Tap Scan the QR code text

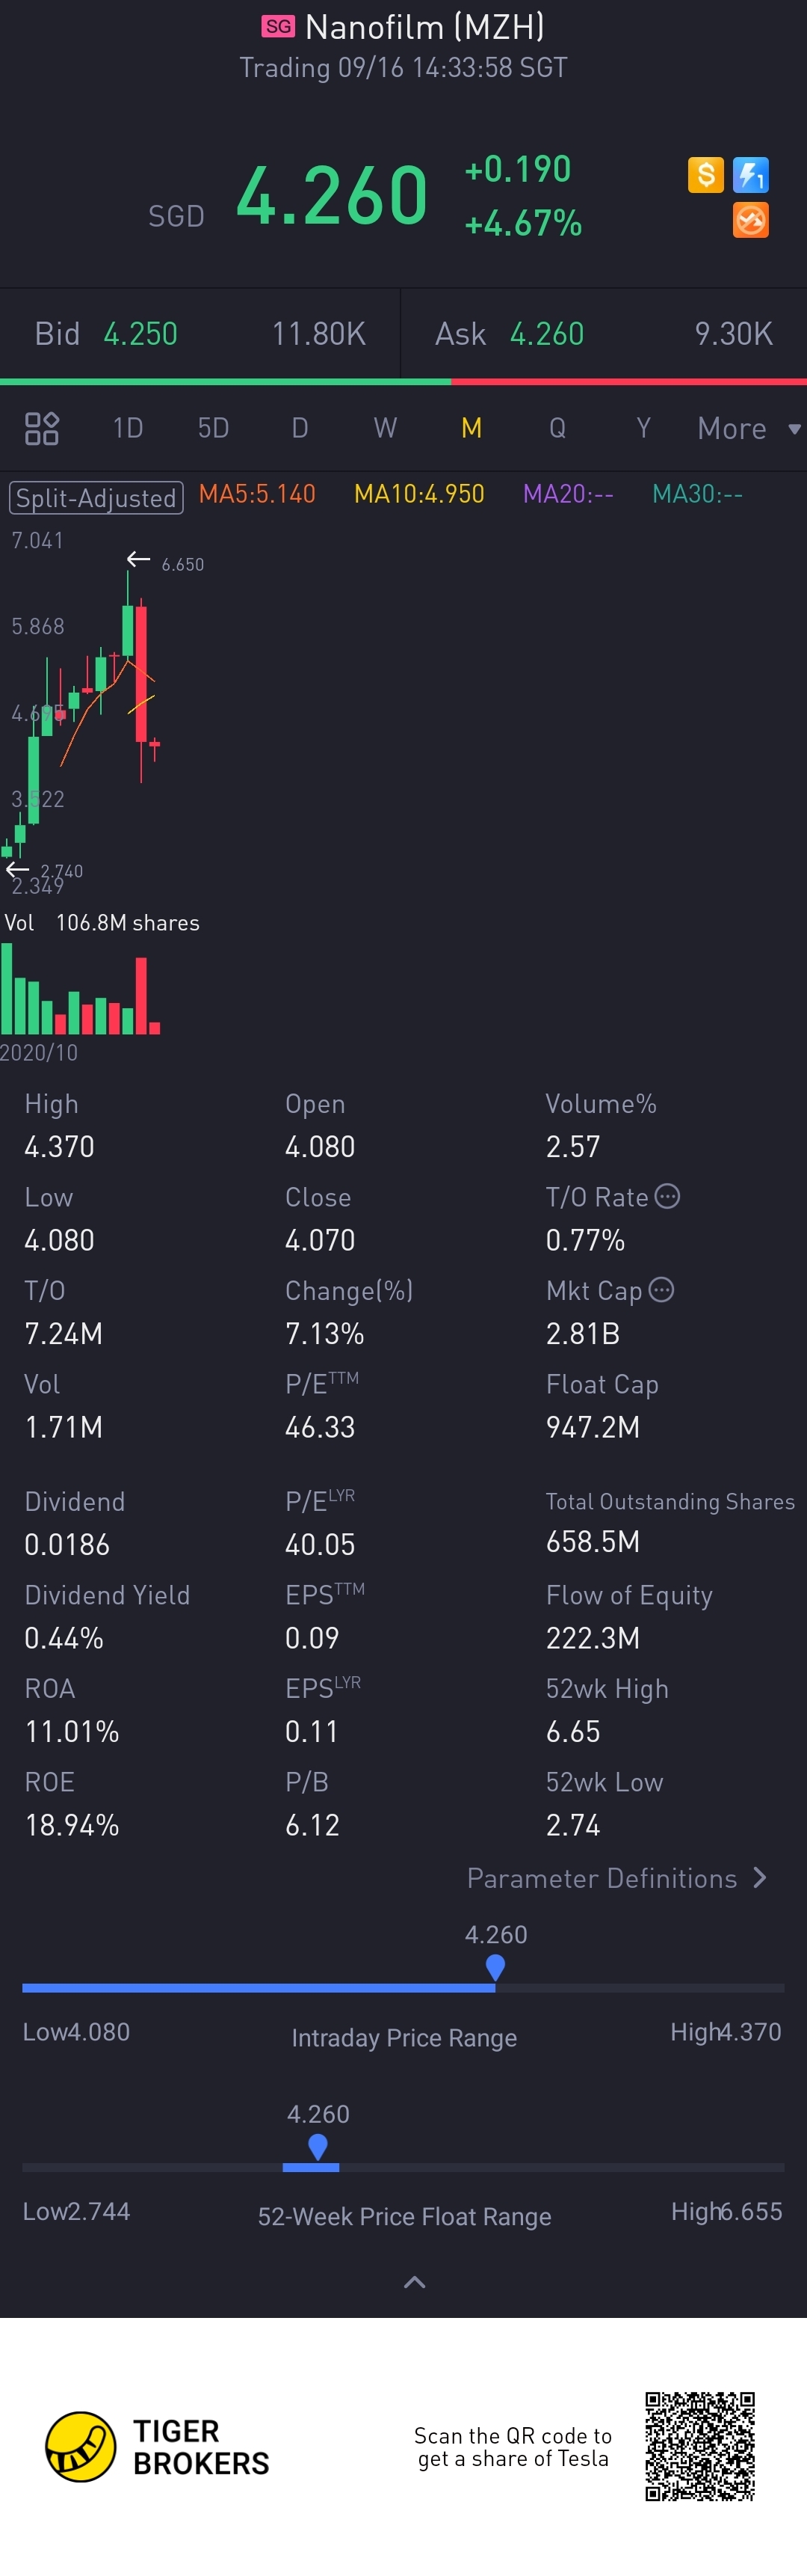(x=513, y=2446)
